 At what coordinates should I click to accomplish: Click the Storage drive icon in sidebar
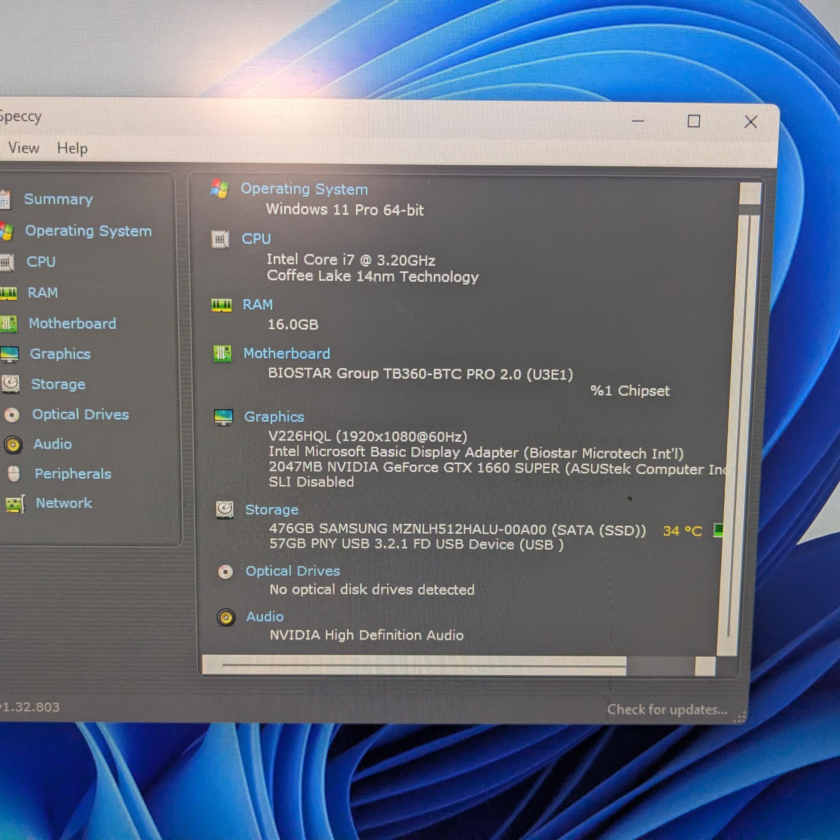click(x=10, y=384)
